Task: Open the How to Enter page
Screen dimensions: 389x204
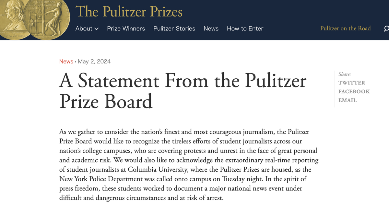Action: pyautogui.click(x=245, y=28)
